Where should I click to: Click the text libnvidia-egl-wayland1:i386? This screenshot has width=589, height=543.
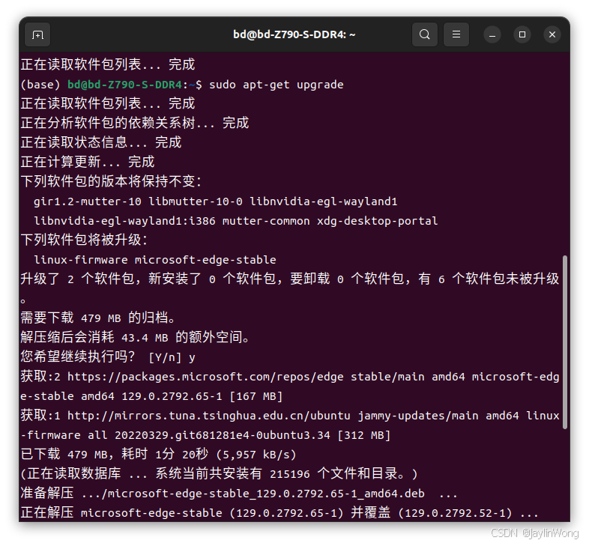point(124,221)
